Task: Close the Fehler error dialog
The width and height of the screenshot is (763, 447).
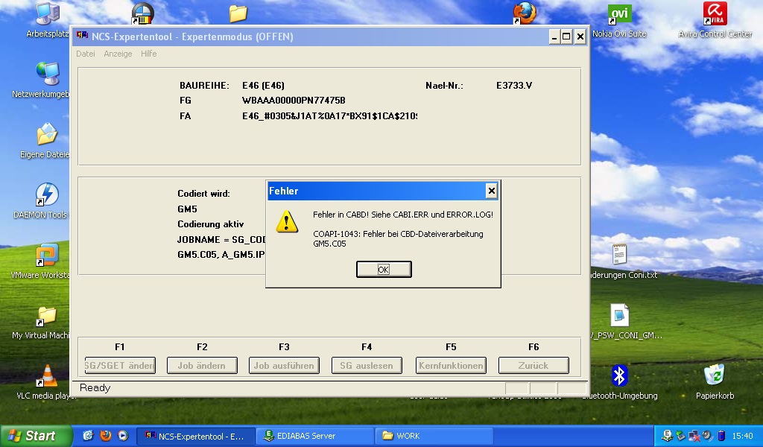Action: pos(491,191)
